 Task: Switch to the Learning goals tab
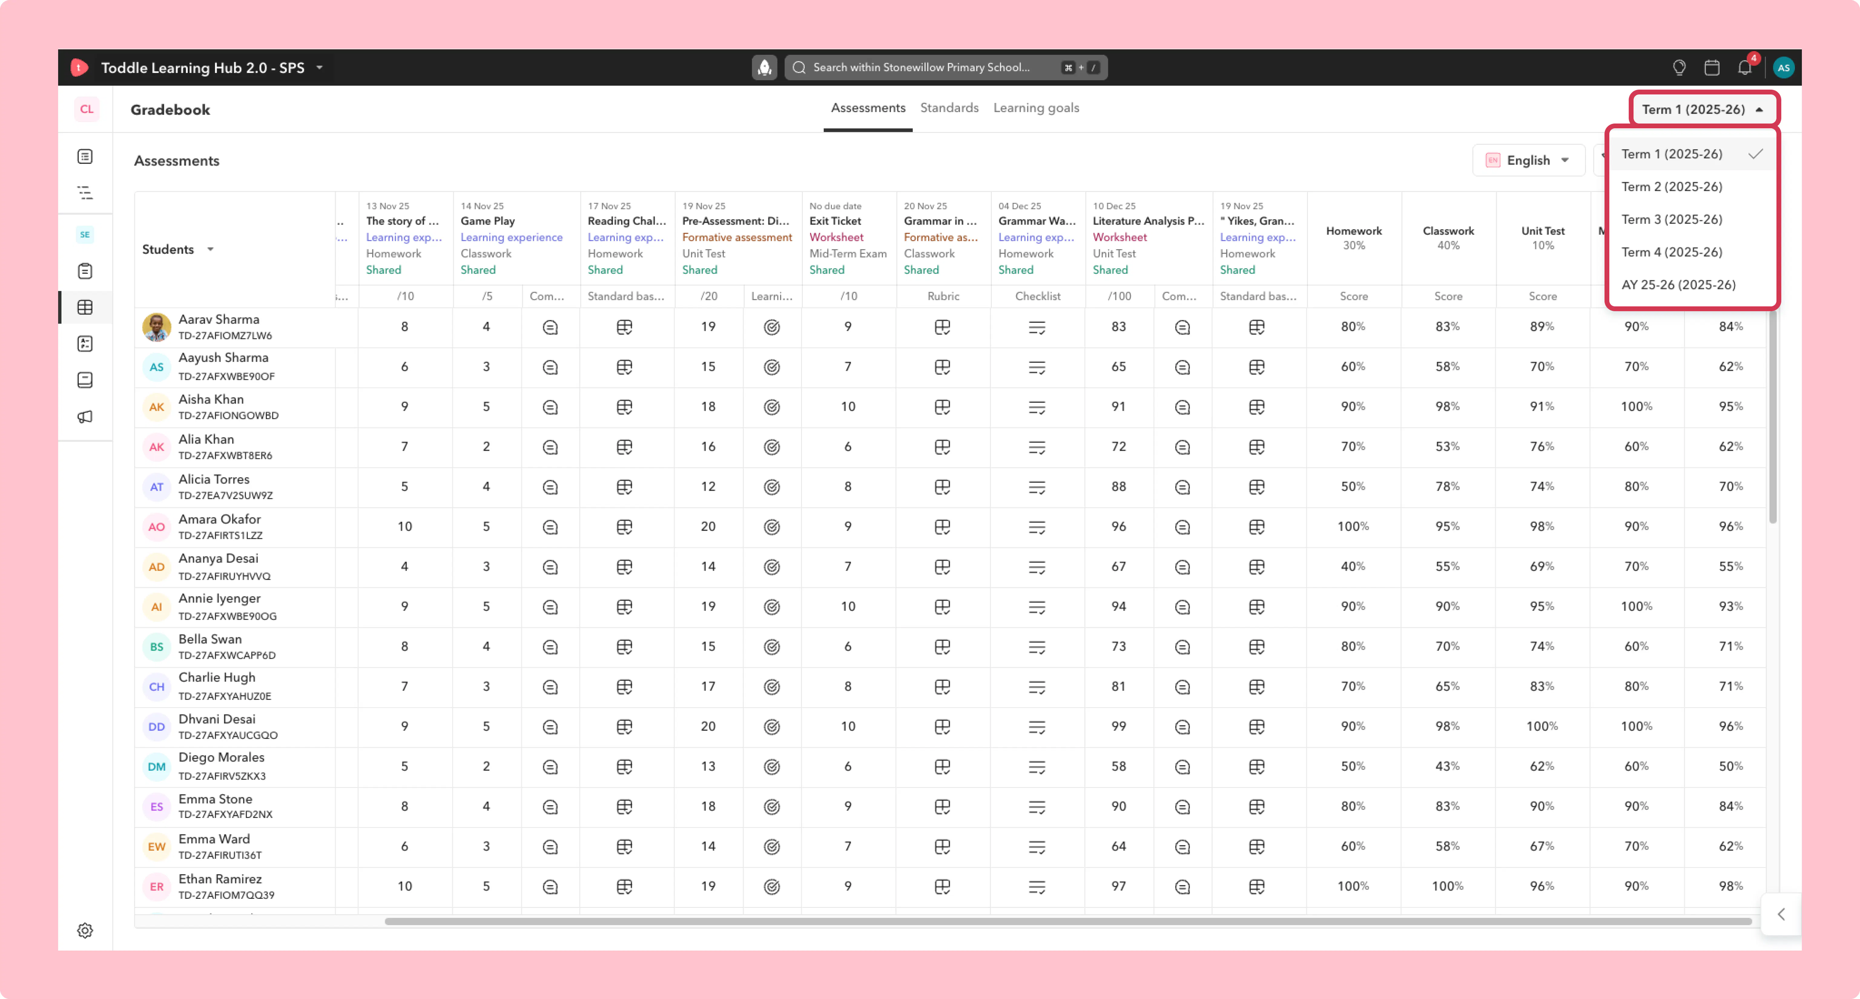1036,108
